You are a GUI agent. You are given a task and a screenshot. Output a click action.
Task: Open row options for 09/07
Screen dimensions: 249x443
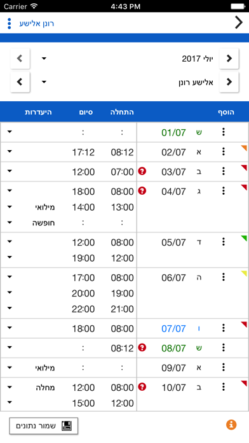click(224, 367)
